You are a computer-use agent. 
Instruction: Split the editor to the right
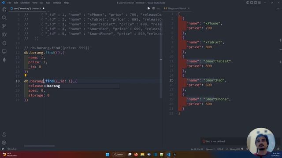coord(154,8)
